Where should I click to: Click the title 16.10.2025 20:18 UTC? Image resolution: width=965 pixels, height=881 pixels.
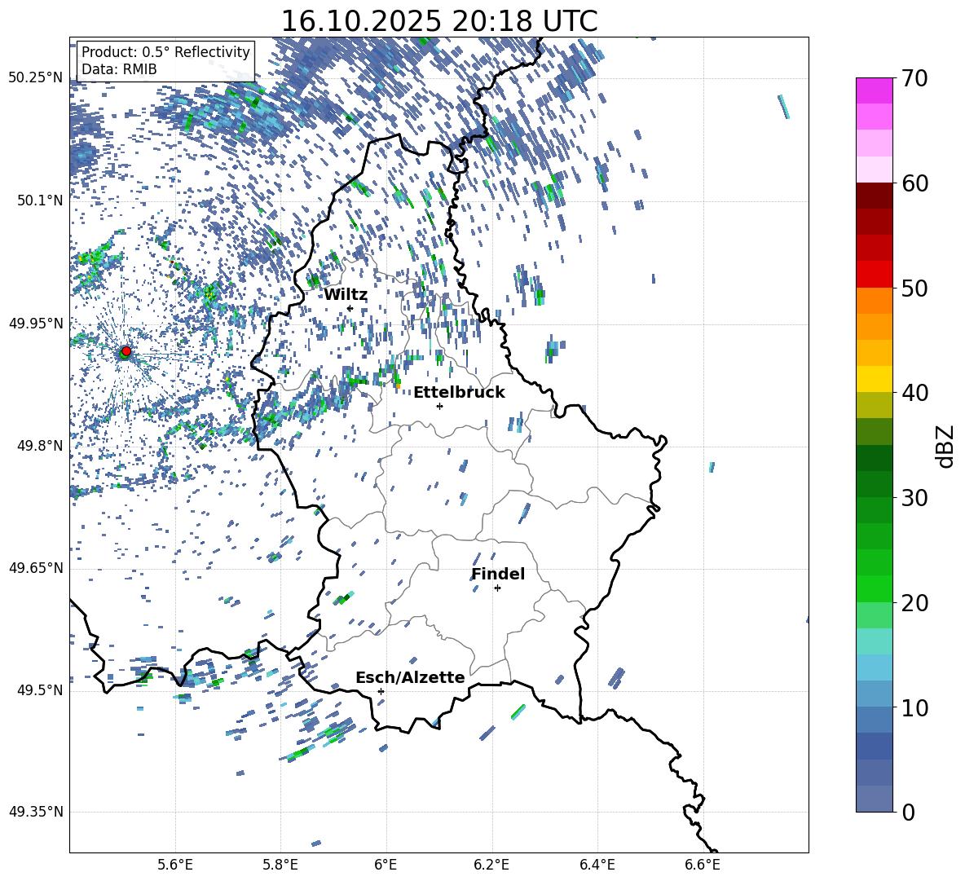coord(439,21)
